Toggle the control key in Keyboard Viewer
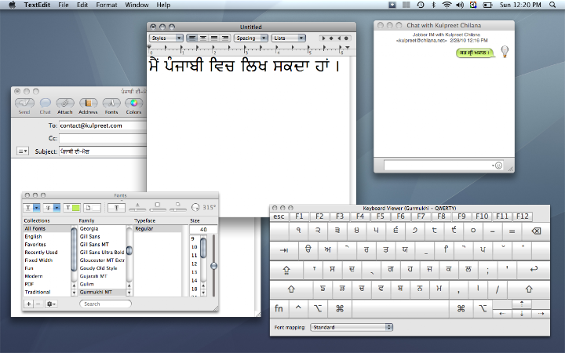The width and height of the screenshot is (565, 353). click(x=298, y=308)
